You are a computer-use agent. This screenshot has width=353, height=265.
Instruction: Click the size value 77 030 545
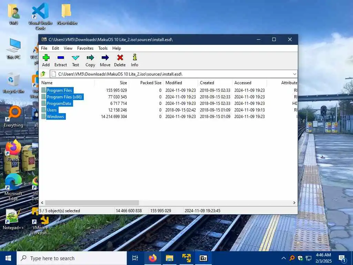118,97
